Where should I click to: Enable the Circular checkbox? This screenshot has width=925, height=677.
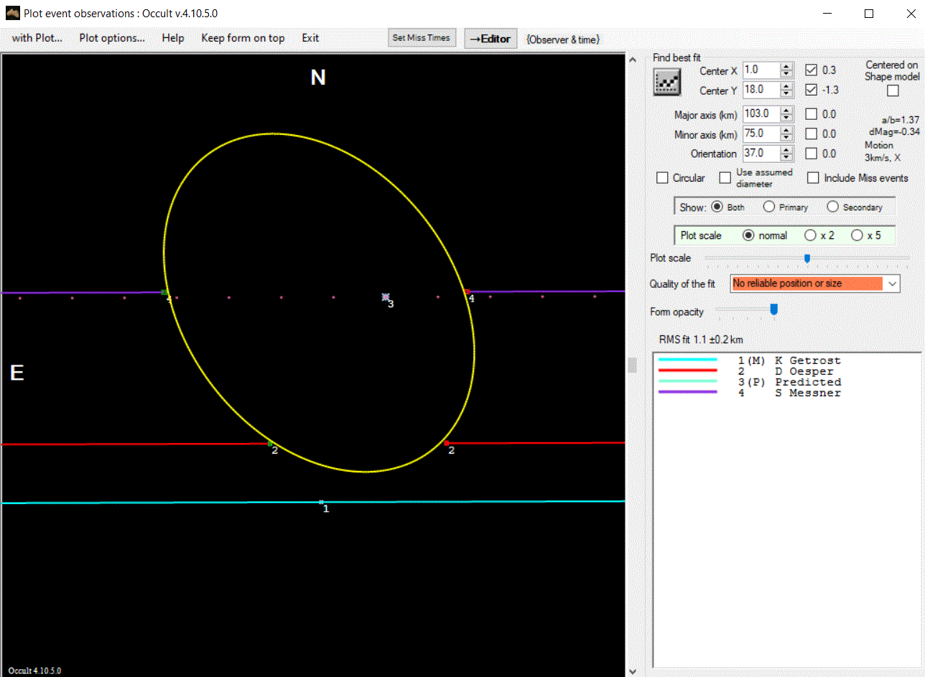click(663, 178)
